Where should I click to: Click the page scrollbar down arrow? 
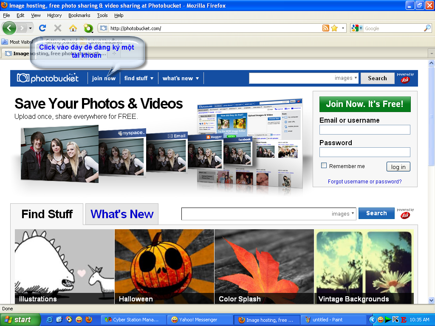(432, 300)
